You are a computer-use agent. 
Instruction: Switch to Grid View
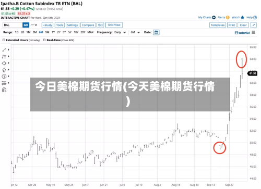(x=114, y=25)
